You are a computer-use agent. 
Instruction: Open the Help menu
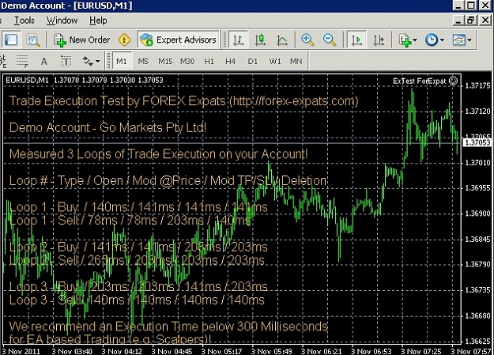pos(98,21)
